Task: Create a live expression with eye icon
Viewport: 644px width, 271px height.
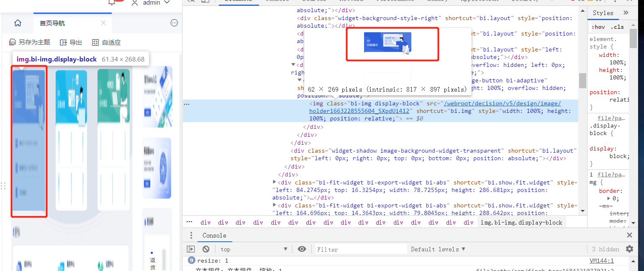Action: tap(302, 249)
